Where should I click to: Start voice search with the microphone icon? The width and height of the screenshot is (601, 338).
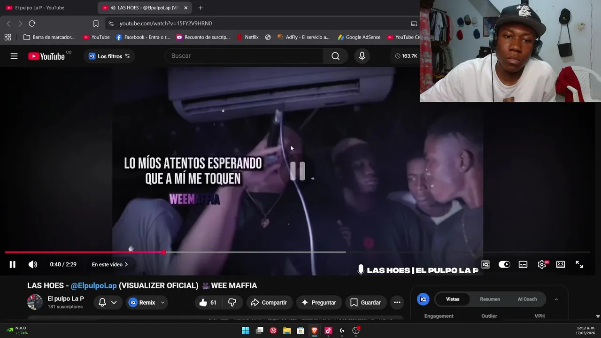click(x=362, y=56)
